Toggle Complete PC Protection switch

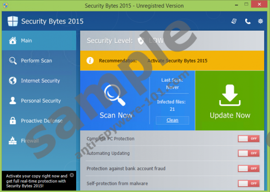pos(249,138)
